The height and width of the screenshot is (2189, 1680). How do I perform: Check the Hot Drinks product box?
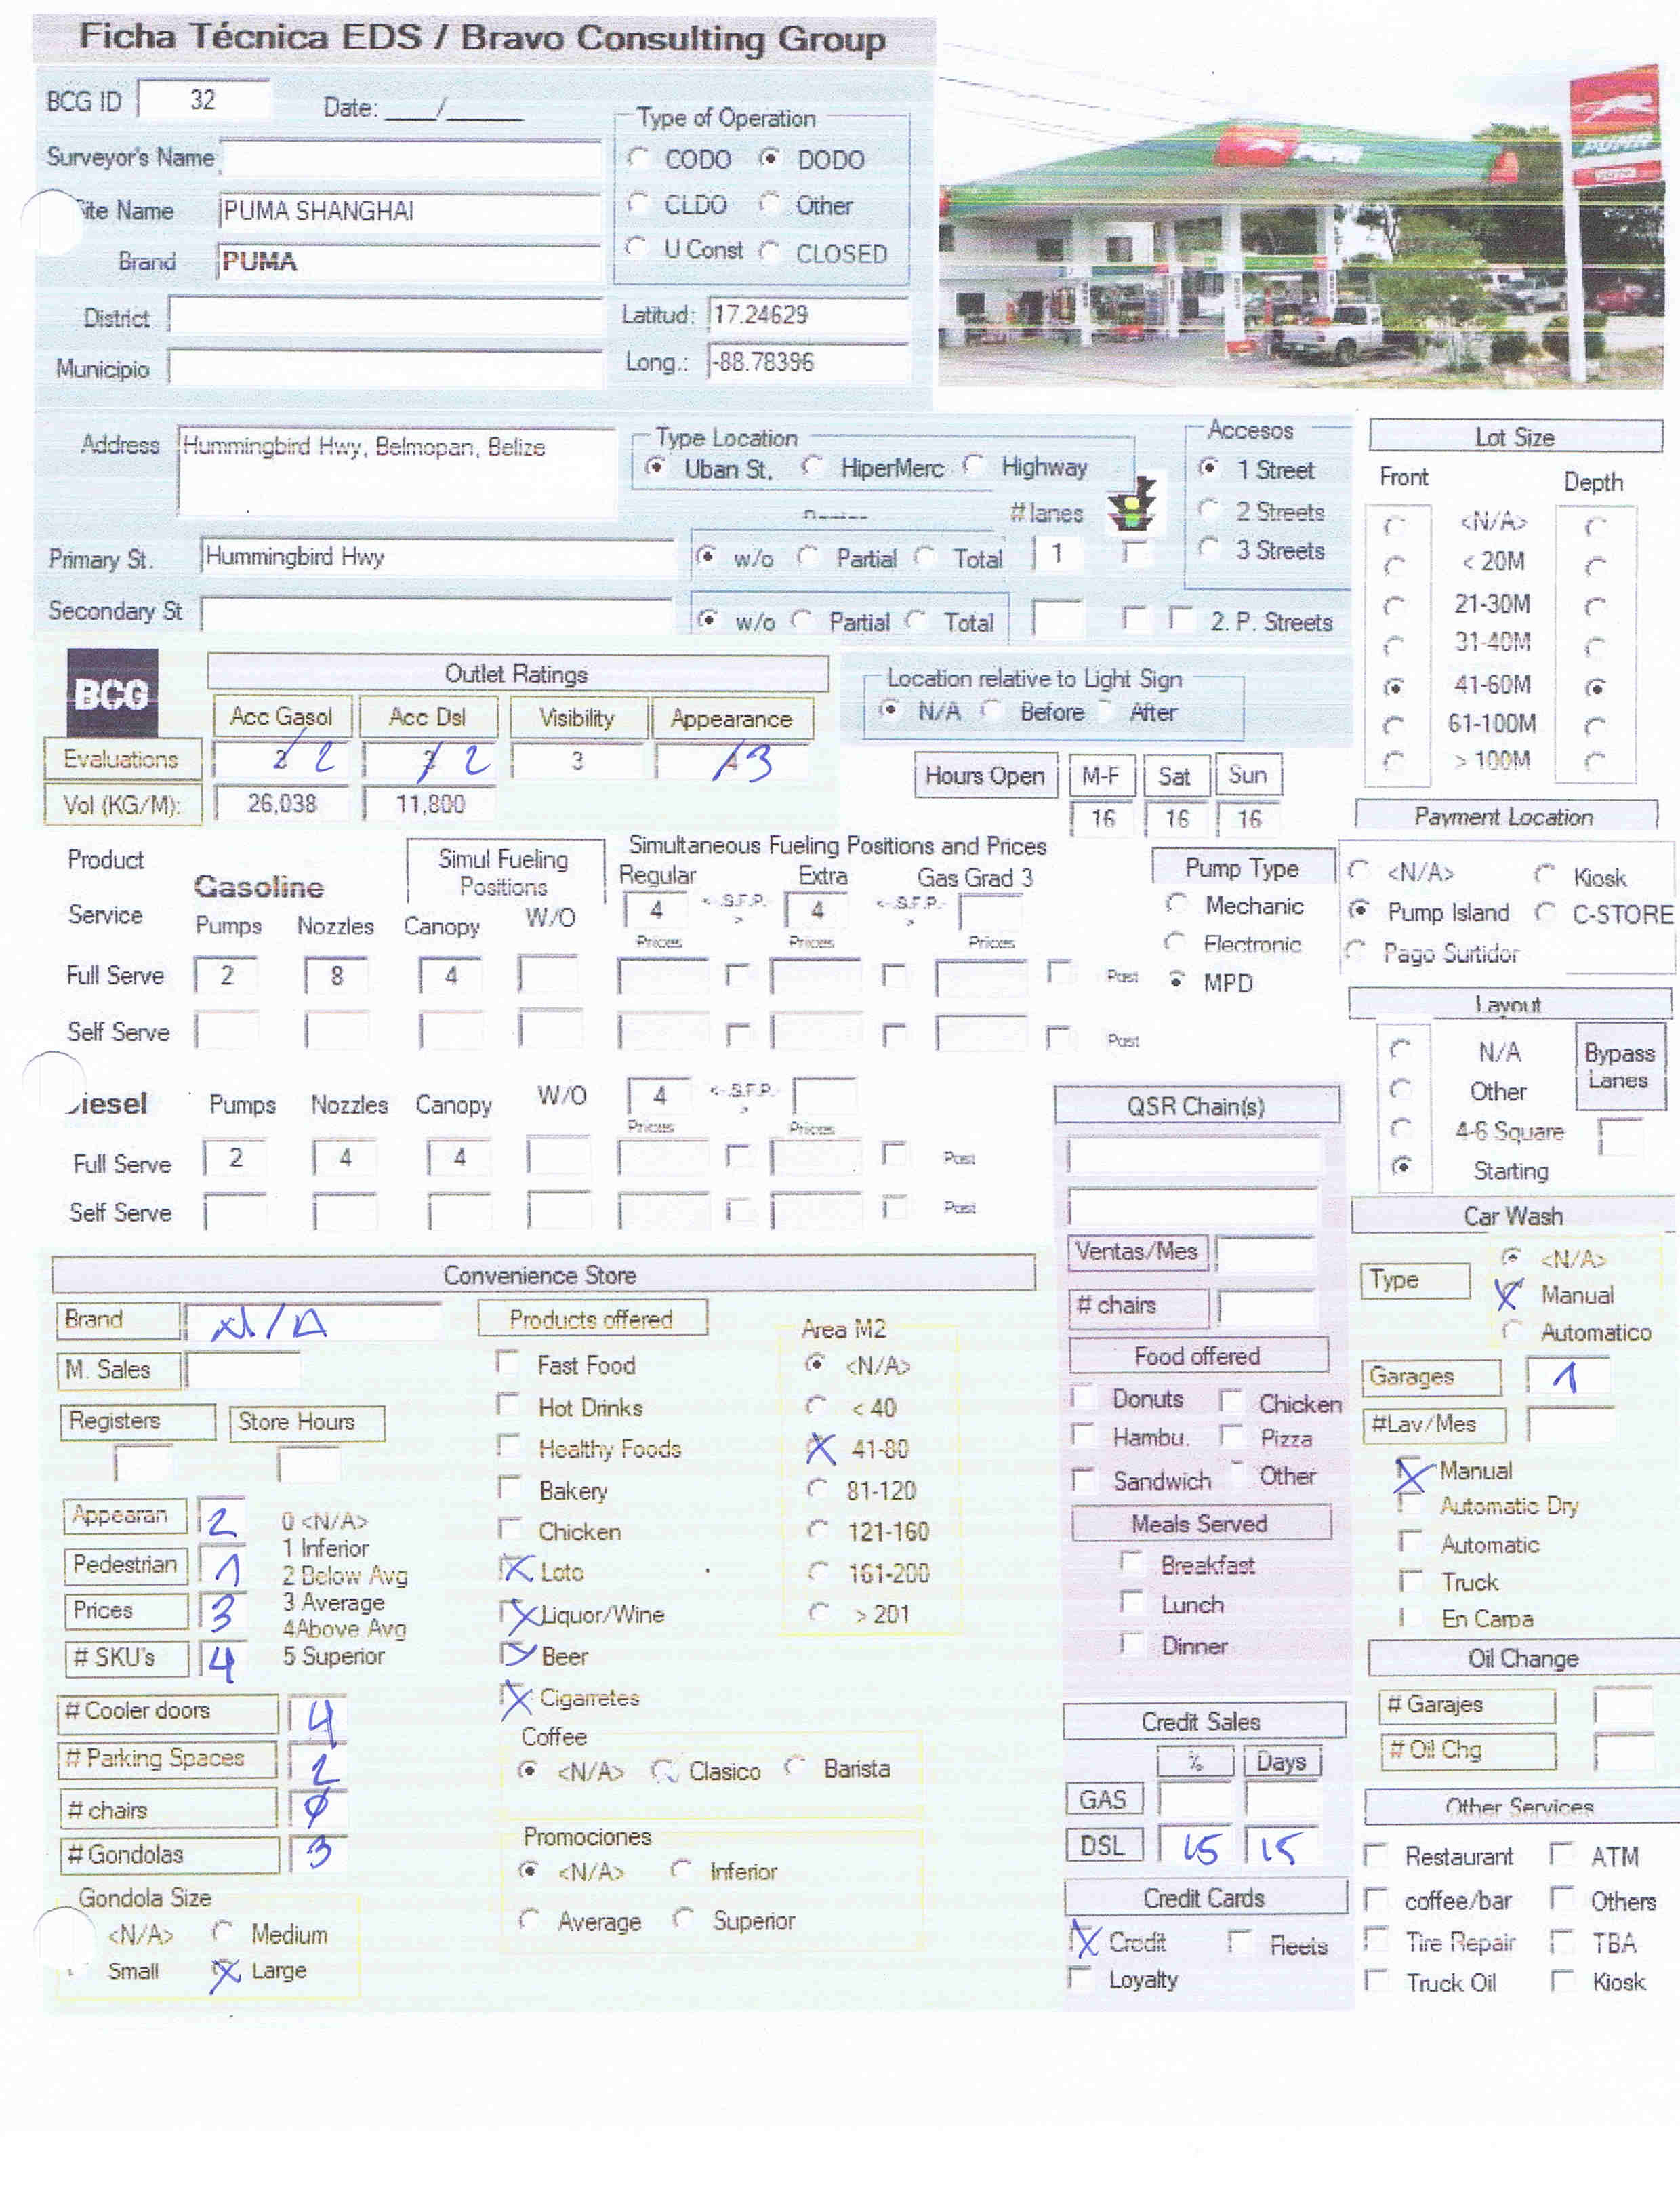(x=509, y=1405)
